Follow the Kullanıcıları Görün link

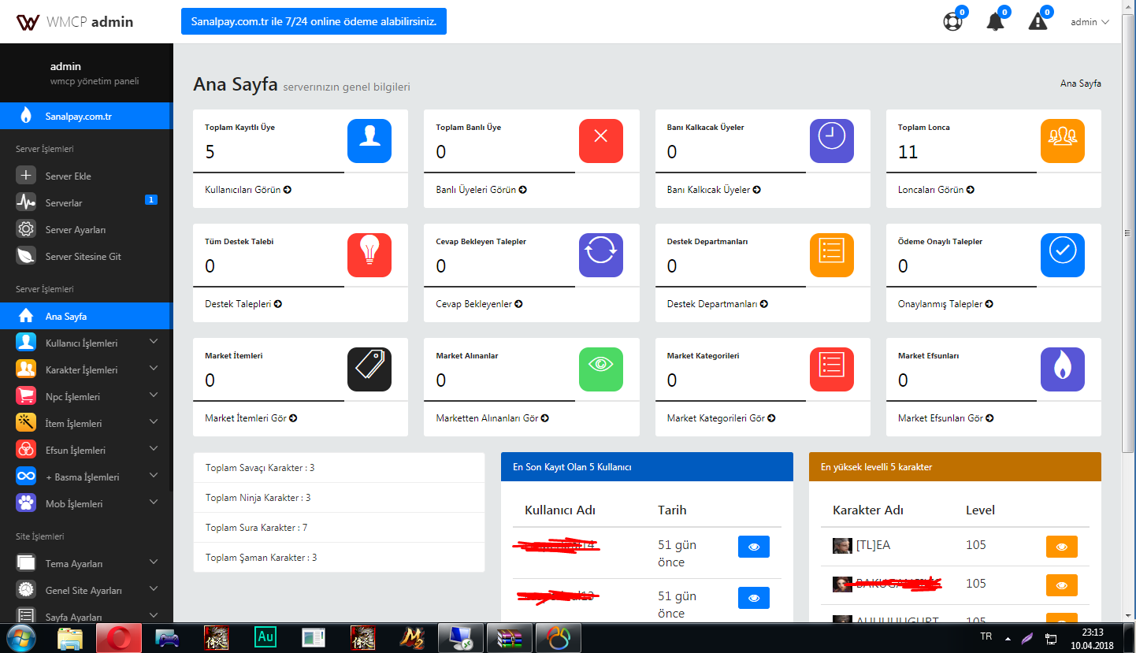[247, 190]
